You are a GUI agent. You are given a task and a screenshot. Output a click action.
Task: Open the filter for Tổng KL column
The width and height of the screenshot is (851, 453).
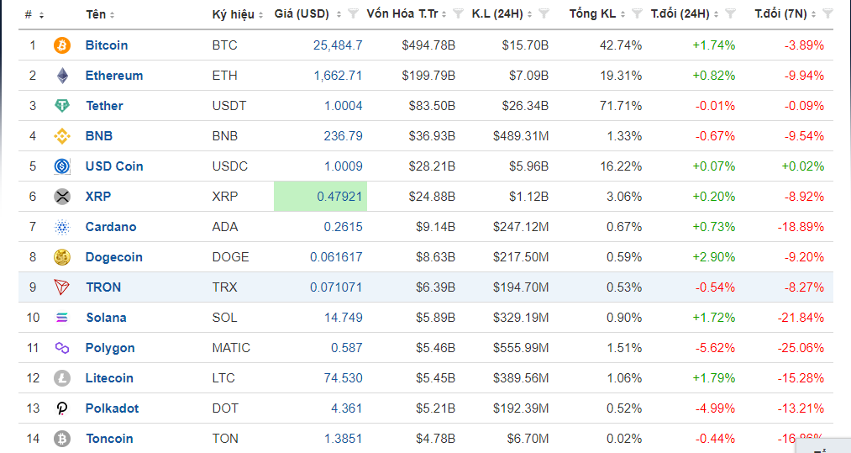click(633, 14)
